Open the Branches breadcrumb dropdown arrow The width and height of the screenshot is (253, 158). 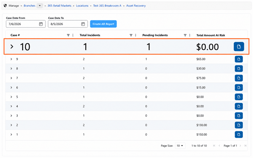point(40,6)
